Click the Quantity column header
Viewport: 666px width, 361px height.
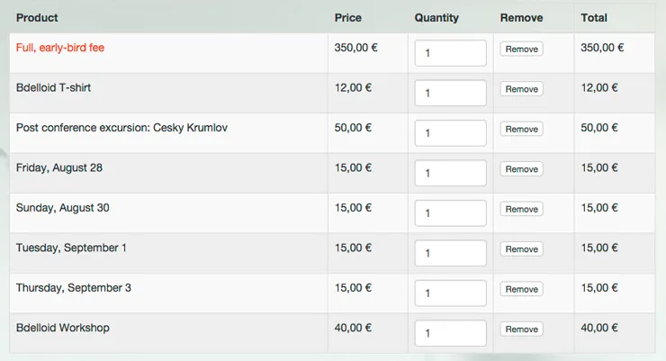click(x=436, y=18)
